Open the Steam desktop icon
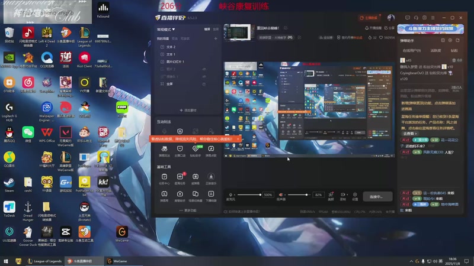The height and width of the screenshot is (266, 474). [x=9, y=184]
